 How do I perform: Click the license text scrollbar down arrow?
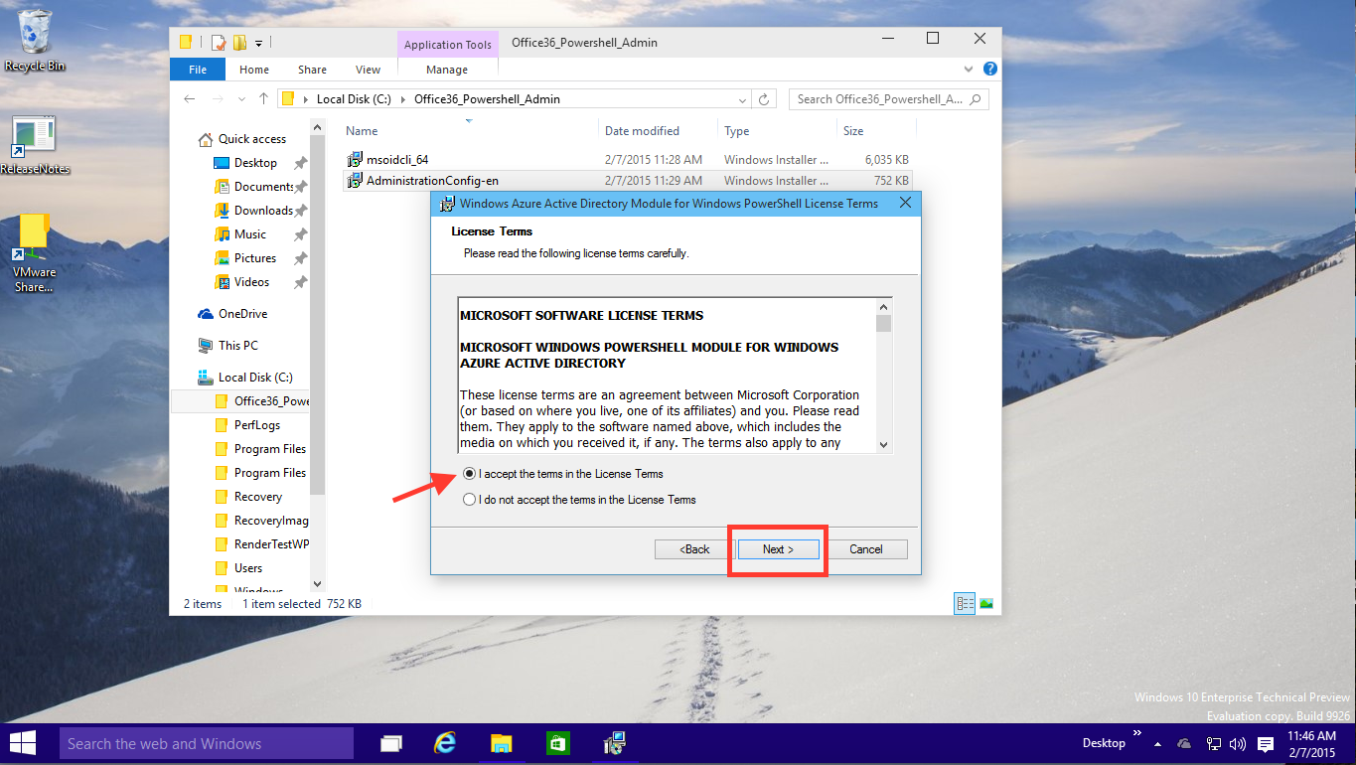[884, 445]
